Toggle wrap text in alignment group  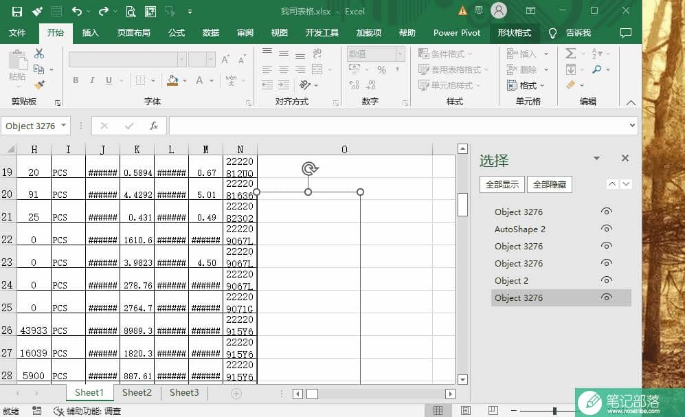(317, 54)
